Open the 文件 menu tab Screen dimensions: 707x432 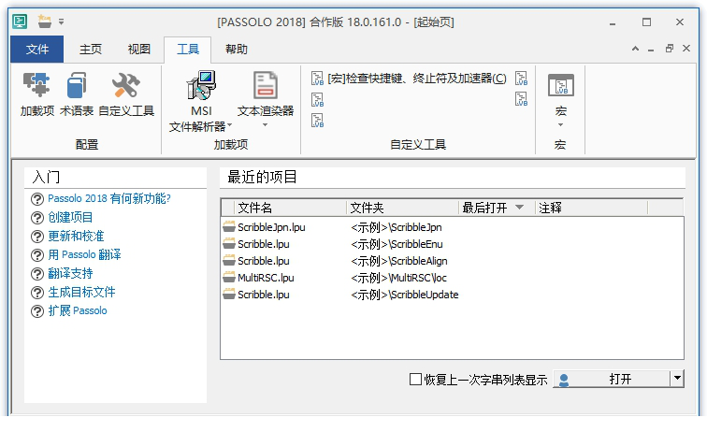(37, 50)
